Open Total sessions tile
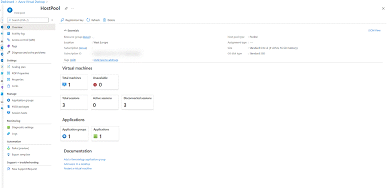The width and height of the screenshot is (390, 188). [74, 102]
